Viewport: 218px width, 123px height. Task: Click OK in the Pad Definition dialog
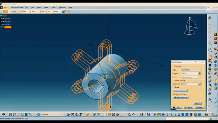tap(177, 107)
